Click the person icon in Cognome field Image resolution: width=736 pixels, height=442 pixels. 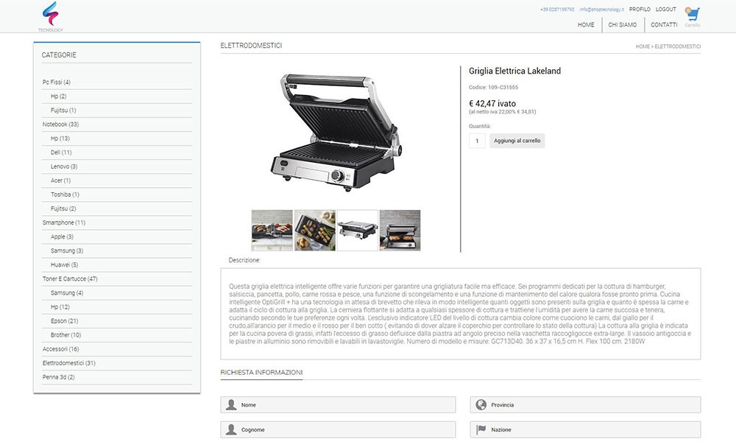coord(231,429)
